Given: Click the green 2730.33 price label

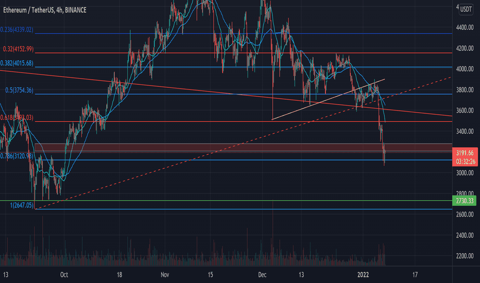Looking at the screenshot, I should coord(465,201).
